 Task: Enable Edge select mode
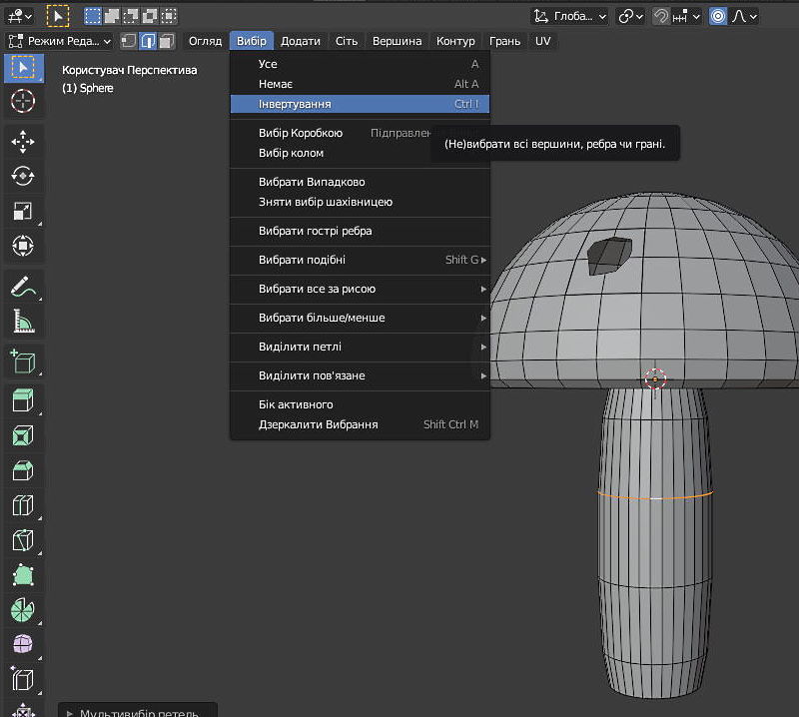148,41
